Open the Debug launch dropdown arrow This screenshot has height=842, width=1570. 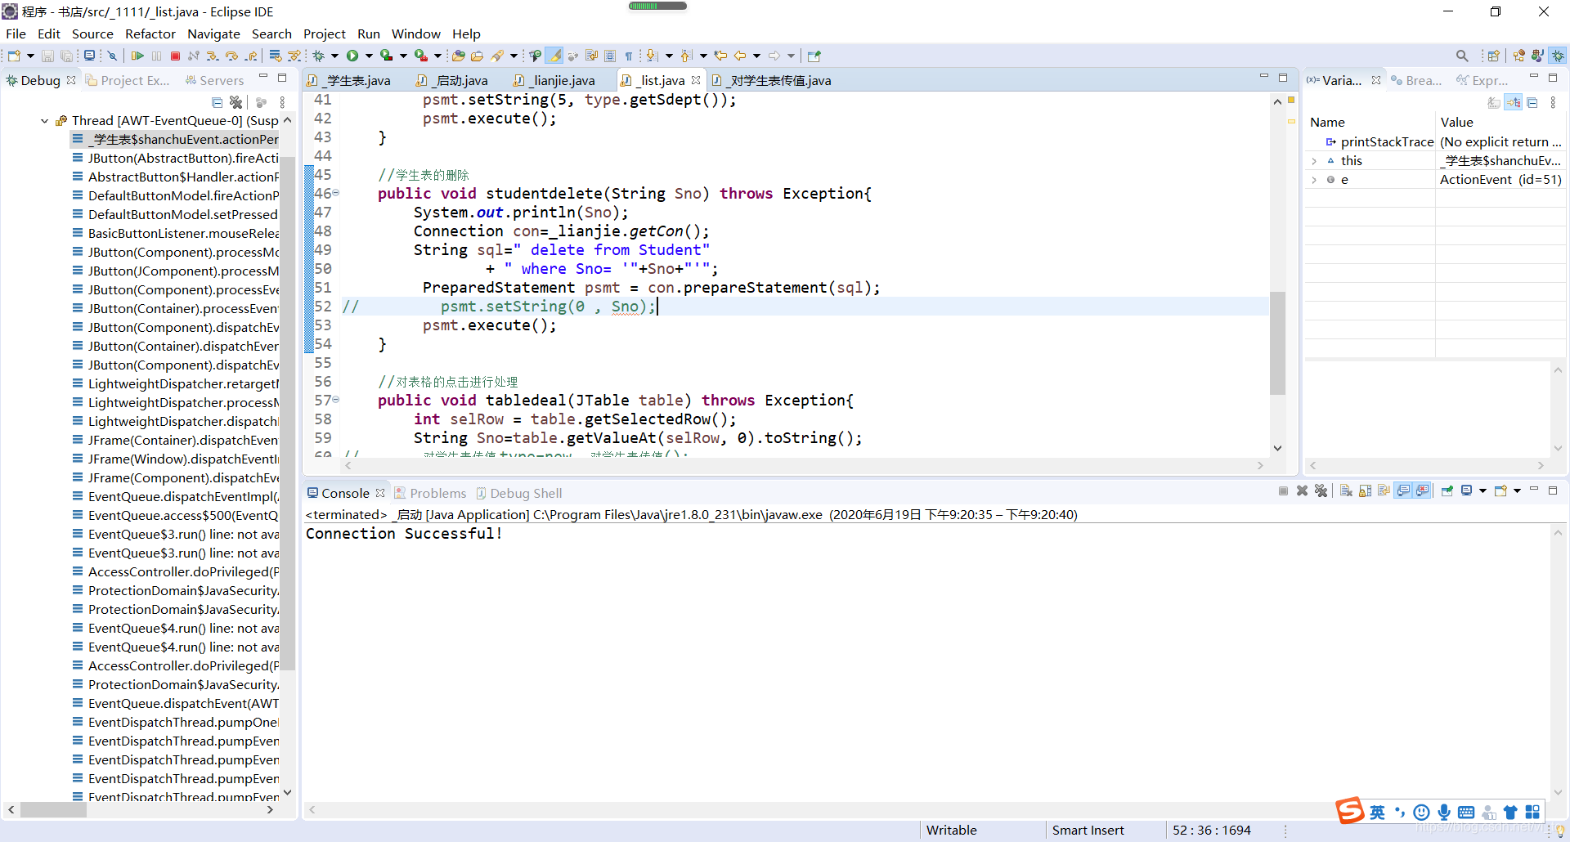click(x=334, y=56)
